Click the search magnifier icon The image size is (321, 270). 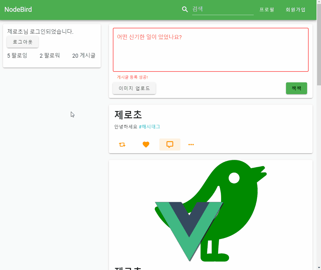click(x=185, y=9)
